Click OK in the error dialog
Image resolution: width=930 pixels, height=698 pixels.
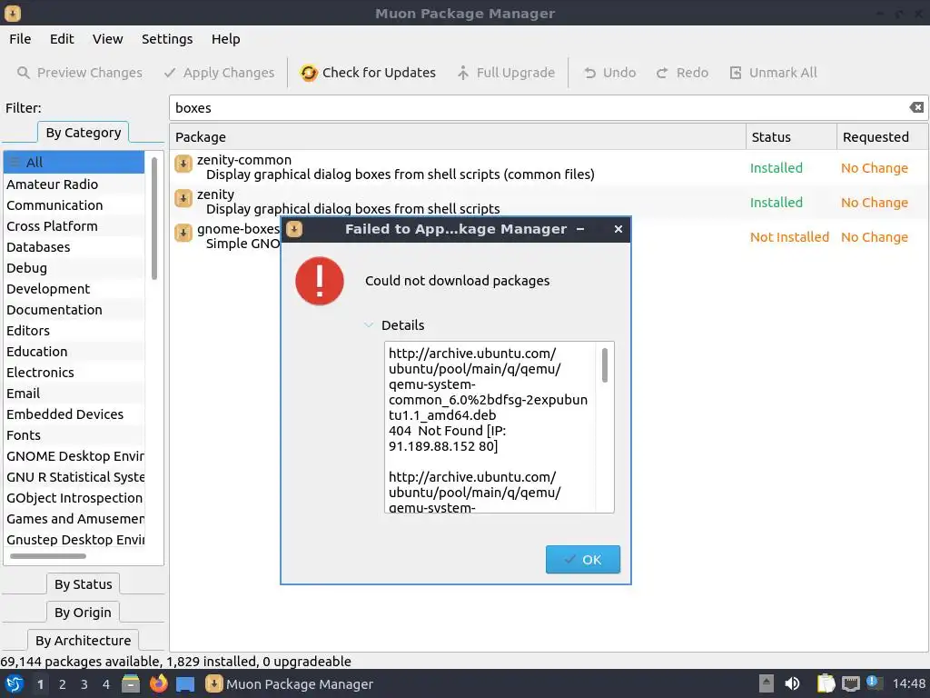tap(583, 560)
